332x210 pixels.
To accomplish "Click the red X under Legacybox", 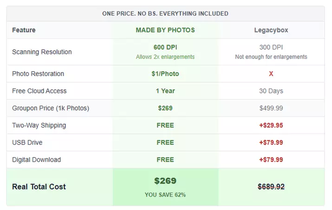I will 271,74.
